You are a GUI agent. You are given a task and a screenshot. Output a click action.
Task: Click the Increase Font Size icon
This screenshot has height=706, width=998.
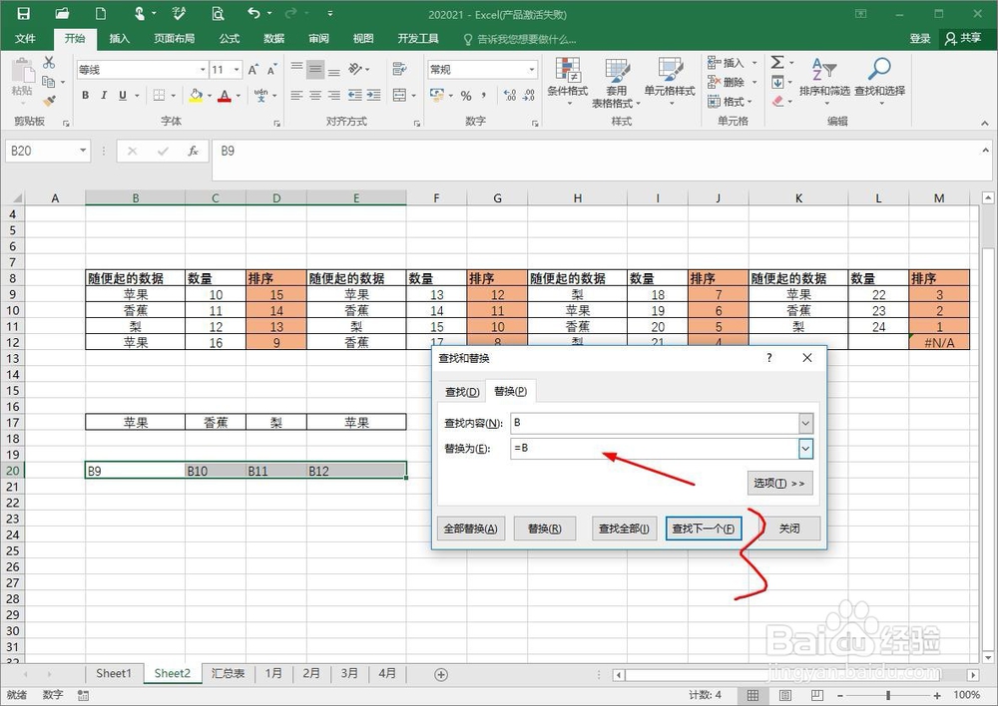tap(252, 70)
